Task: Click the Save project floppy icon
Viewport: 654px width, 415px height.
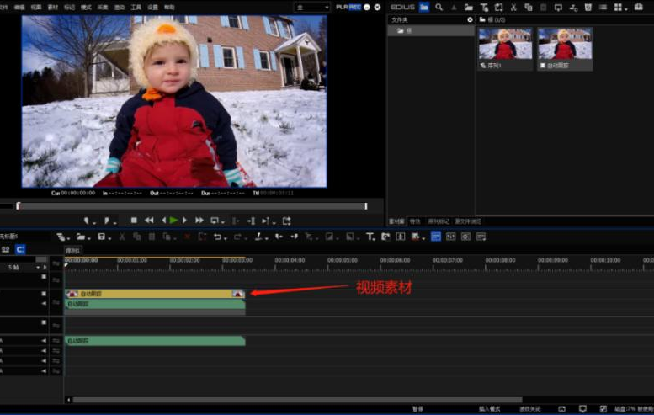Action: (x=101, y=237)
